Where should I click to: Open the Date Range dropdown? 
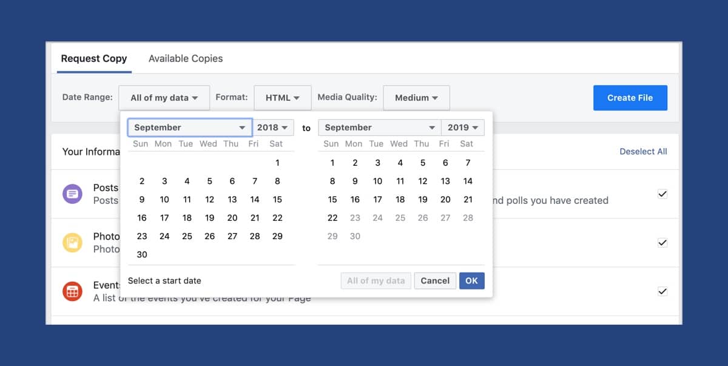coord(164,98)
